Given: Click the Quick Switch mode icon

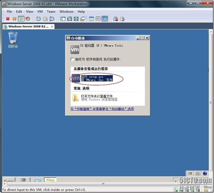Looking at the screenshot, I should 70,19.
